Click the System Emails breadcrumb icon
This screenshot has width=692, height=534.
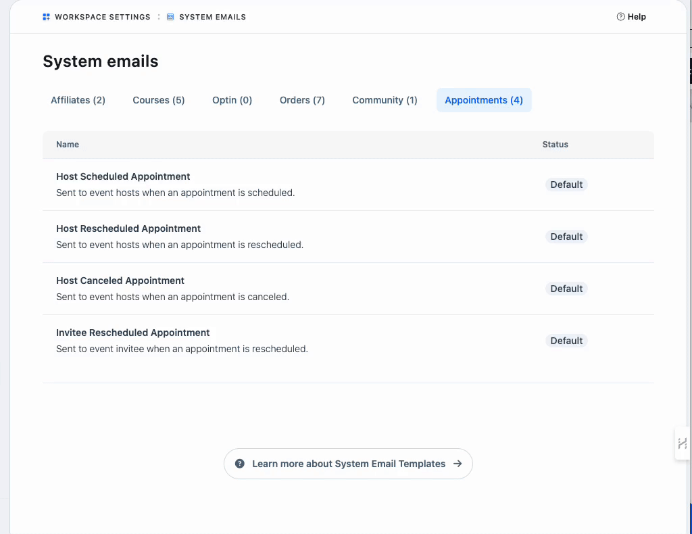pyautogui.click(x=171, y=17)
